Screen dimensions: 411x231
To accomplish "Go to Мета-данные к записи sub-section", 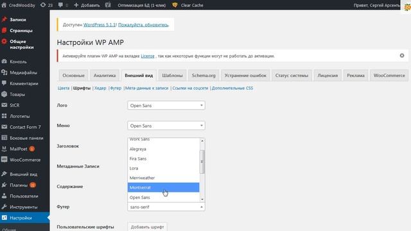I will (147, 88).
